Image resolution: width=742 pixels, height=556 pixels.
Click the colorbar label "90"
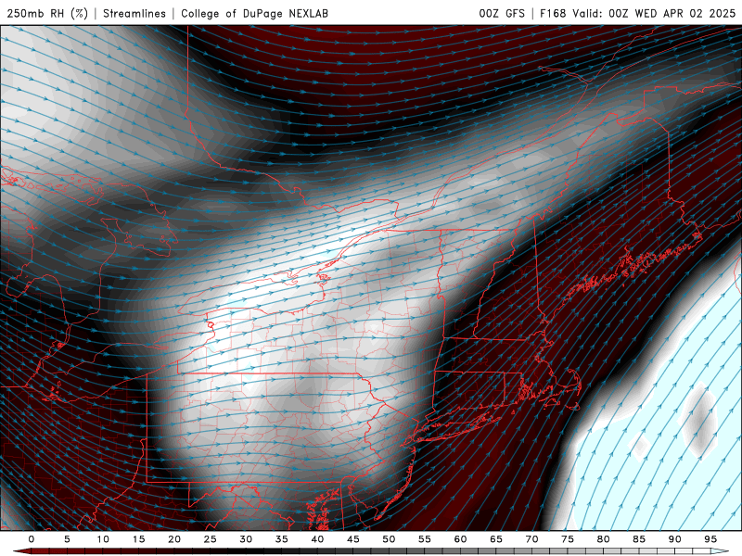click(x=674, y=539)
